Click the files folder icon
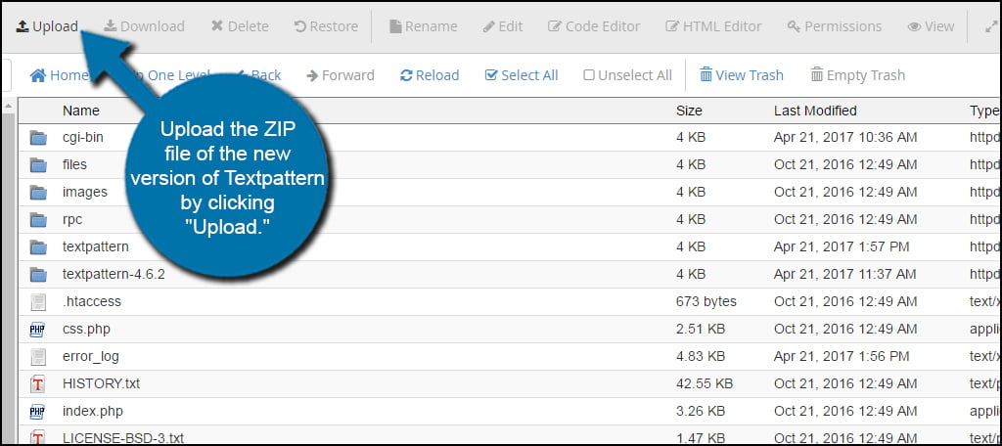Viewport: 1002px width, 446px height. click(38, 165)
